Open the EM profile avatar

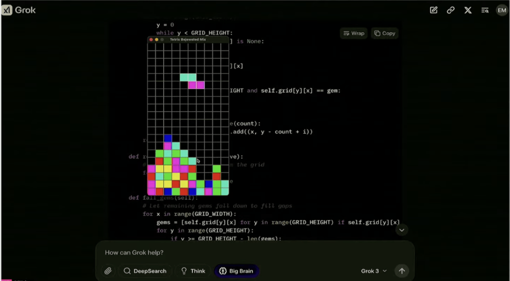(x=502, y=10)
